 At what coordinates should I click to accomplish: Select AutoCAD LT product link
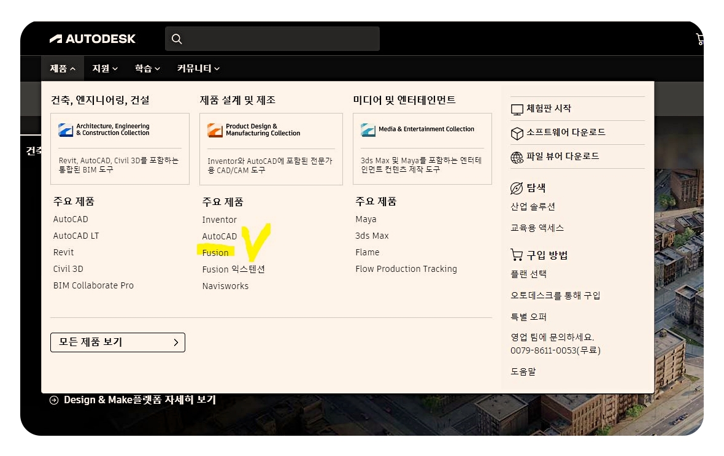click(76, 236)
